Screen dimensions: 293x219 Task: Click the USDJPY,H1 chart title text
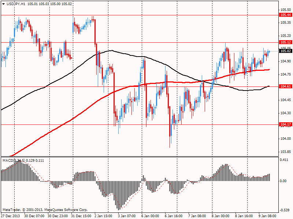pyautogui.click(x=16, y=4)
